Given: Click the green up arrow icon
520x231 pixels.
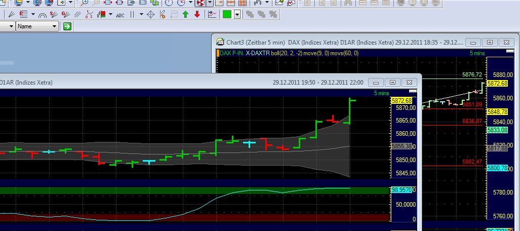Looking at the screenshot, I should pyautogui.click(x=186, y=14).
